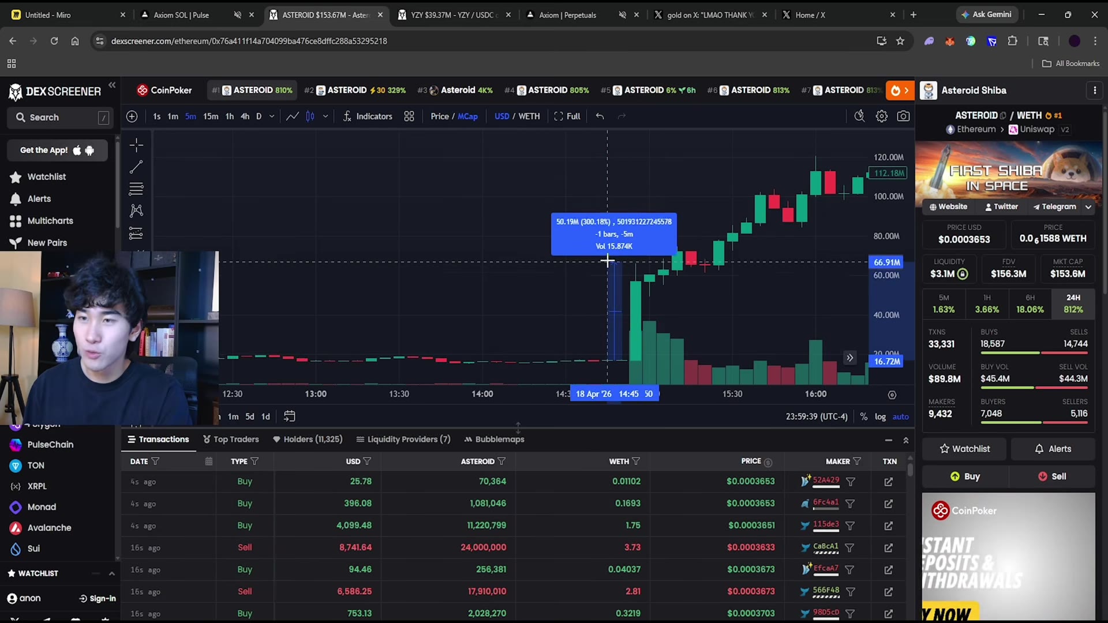Open the token Website link

(x=948, y=207)
